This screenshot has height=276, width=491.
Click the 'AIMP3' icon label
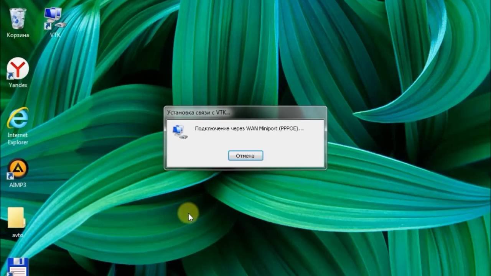coord(18,185)
